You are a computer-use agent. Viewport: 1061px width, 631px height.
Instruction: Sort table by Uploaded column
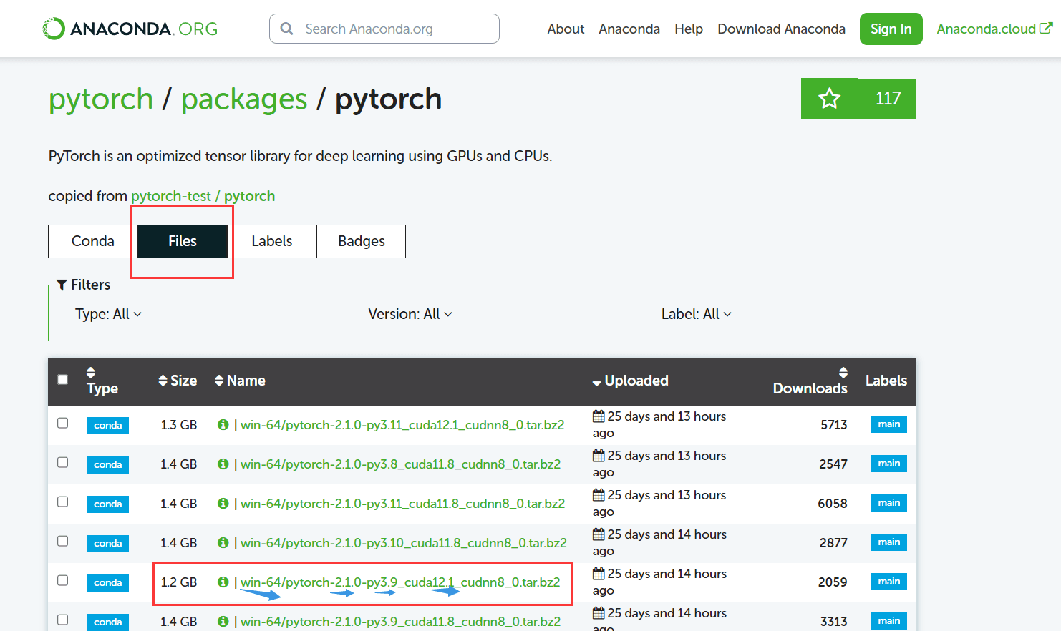[x=630, y=381]
